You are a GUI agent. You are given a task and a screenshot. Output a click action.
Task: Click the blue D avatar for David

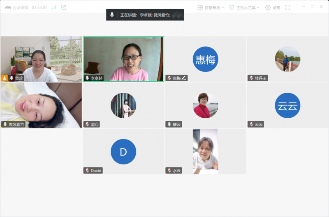123,152
